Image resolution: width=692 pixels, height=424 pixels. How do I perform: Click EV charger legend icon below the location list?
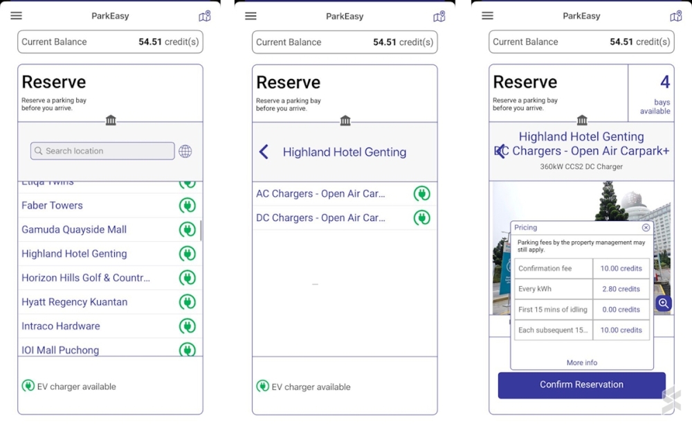click(28, 386)
